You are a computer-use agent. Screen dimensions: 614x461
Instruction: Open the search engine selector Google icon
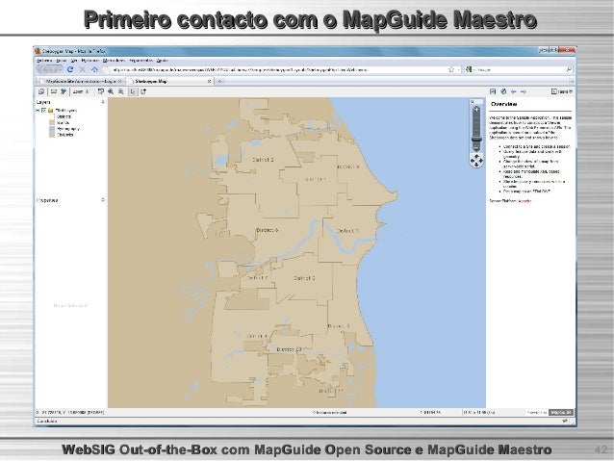pyautogui.click(x=469, y=69)
